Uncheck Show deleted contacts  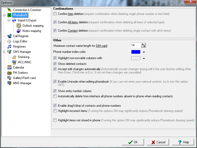coord(55,64)
